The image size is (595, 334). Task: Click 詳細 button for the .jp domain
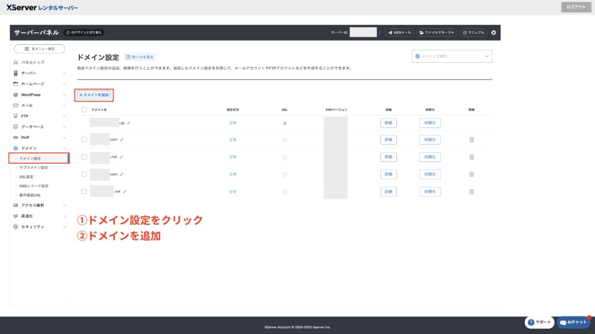point(388,123)
